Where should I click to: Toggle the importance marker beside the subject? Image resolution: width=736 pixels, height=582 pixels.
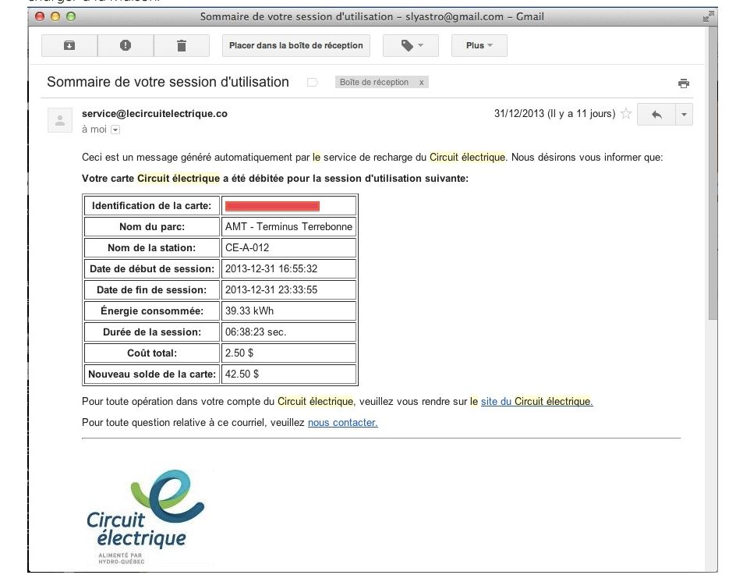click(x=312, y=83)
